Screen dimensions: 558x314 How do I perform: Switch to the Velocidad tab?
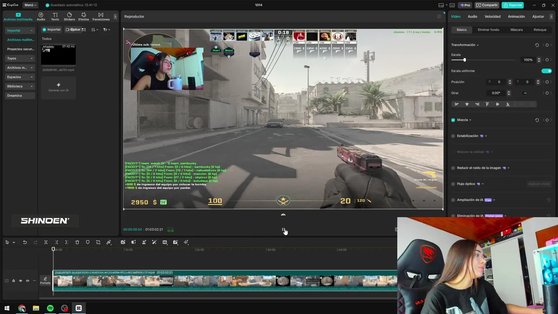[x=493, y=17]
